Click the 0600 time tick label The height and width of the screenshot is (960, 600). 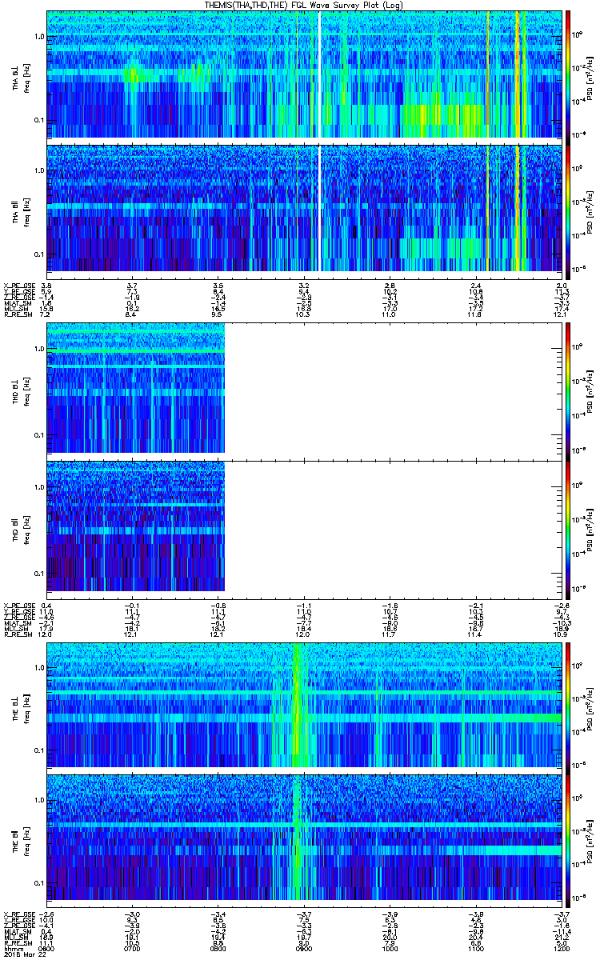click(x=46, y=948)
